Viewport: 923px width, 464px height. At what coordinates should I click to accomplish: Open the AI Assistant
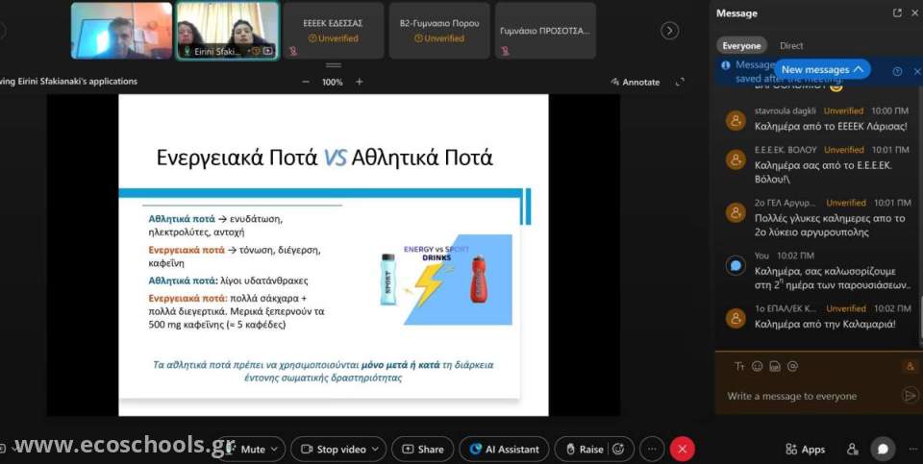point(504,449)
